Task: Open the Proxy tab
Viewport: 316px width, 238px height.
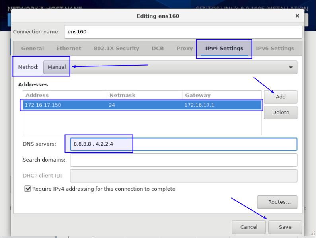Action: 184,48
